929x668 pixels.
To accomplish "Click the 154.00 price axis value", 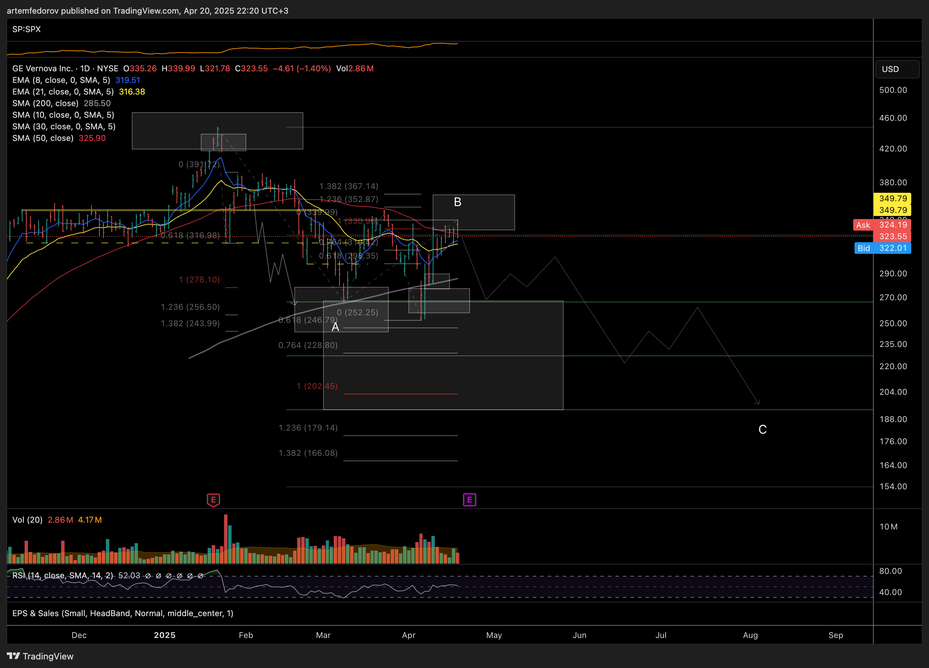I will (893, 487).
